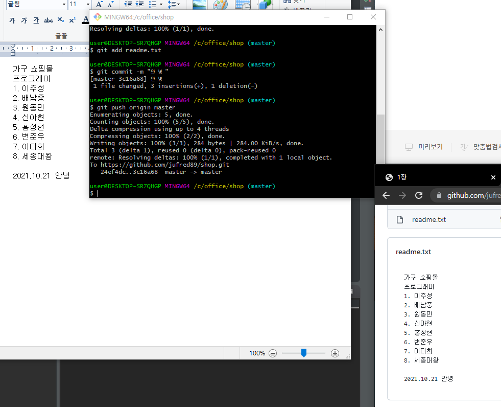This screenshot has height=407, width=501.
Task: Click the insert object cube icon
Action: 265,5
